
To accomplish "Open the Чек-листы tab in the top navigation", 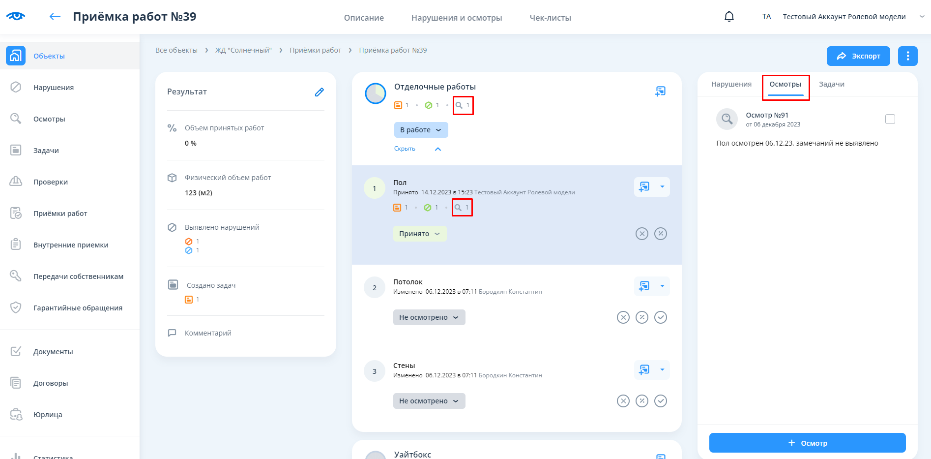I will click(x=550, y=18).
